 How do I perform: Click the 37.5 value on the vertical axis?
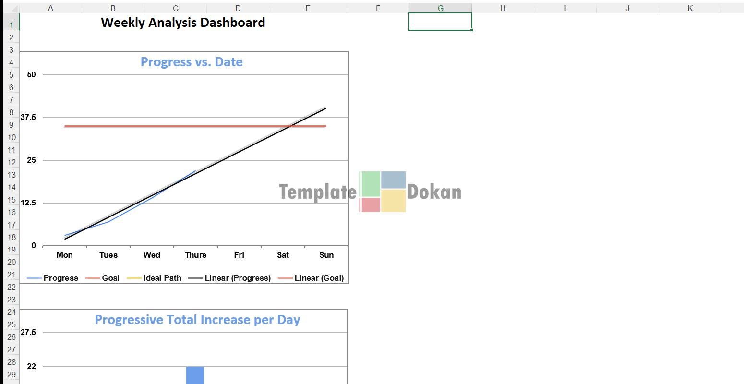[28, 118]
